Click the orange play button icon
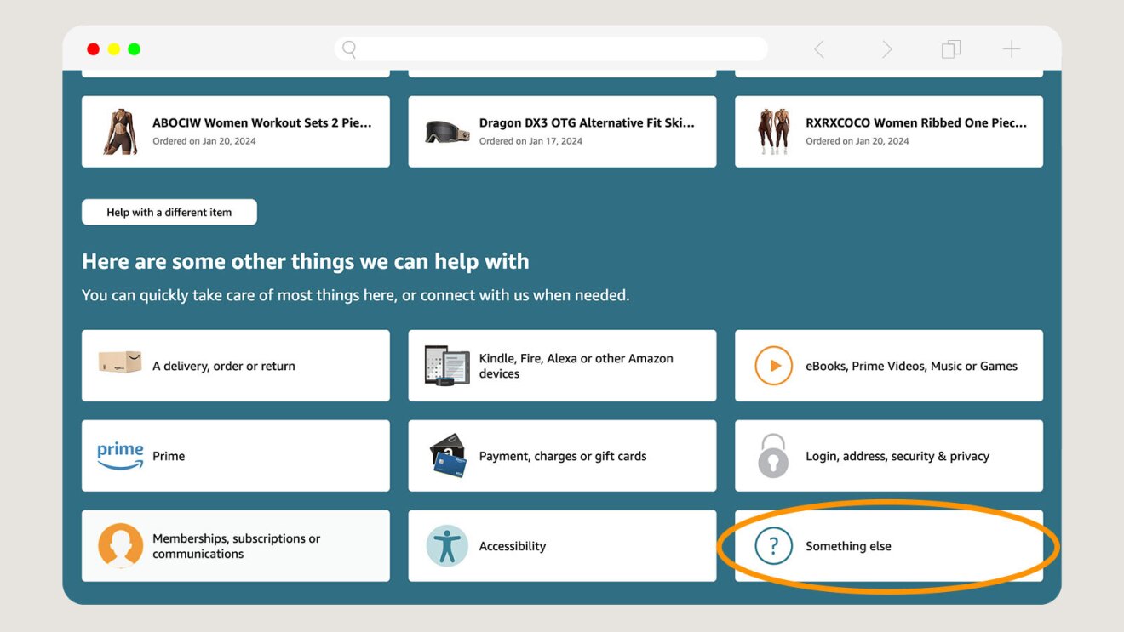Viewport: 1124px width, 632px height. [x=773, y=366]
